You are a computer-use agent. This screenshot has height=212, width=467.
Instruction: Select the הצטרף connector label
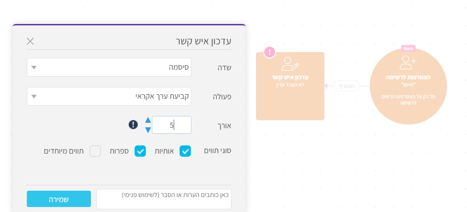(346, 86)
